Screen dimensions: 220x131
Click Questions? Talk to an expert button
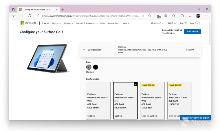tap(195, 118)
